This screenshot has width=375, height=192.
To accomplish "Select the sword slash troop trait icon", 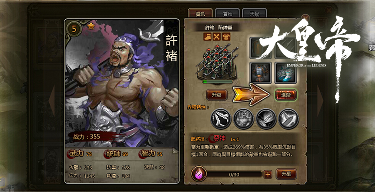I will click(289, 118).
